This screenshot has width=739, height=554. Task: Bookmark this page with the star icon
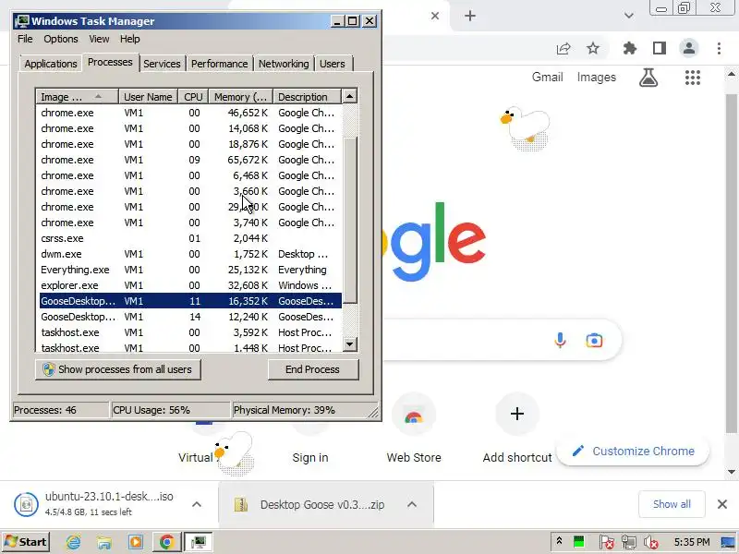[593, 48]
